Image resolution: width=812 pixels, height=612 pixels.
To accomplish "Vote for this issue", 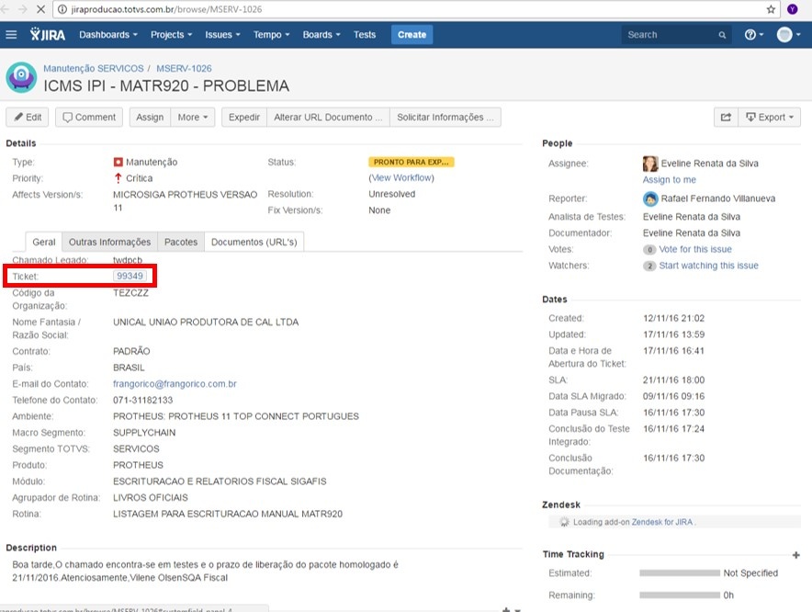I will (x=695, y=249).
